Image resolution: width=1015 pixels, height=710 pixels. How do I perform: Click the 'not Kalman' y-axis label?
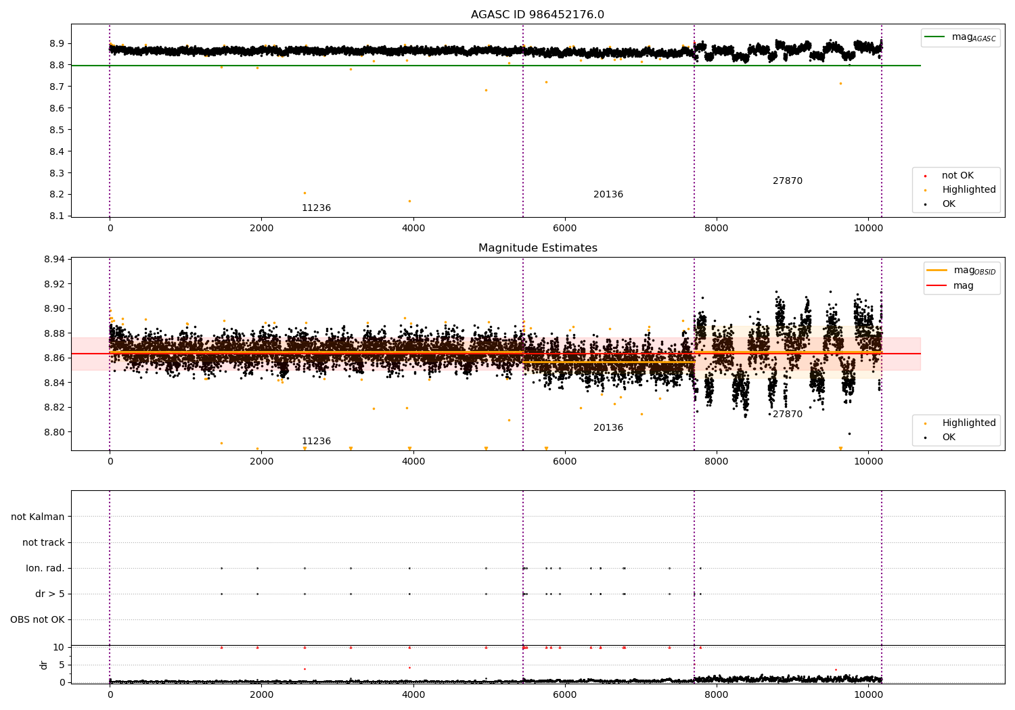point(38,517)
